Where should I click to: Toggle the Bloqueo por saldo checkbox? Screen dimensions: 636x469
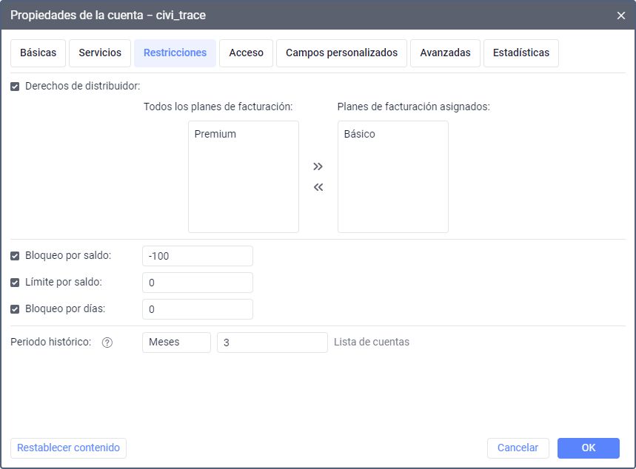(x=15, y=256)
